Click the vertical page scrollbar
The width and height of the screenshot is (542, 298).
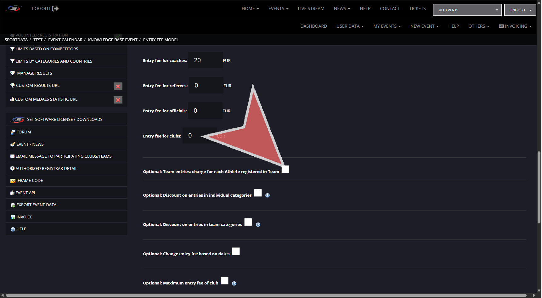pos(539,187)
